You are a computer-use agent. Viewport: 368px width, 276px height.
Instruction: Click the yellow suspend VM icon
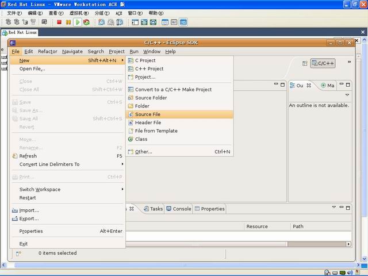pos(68,22)
